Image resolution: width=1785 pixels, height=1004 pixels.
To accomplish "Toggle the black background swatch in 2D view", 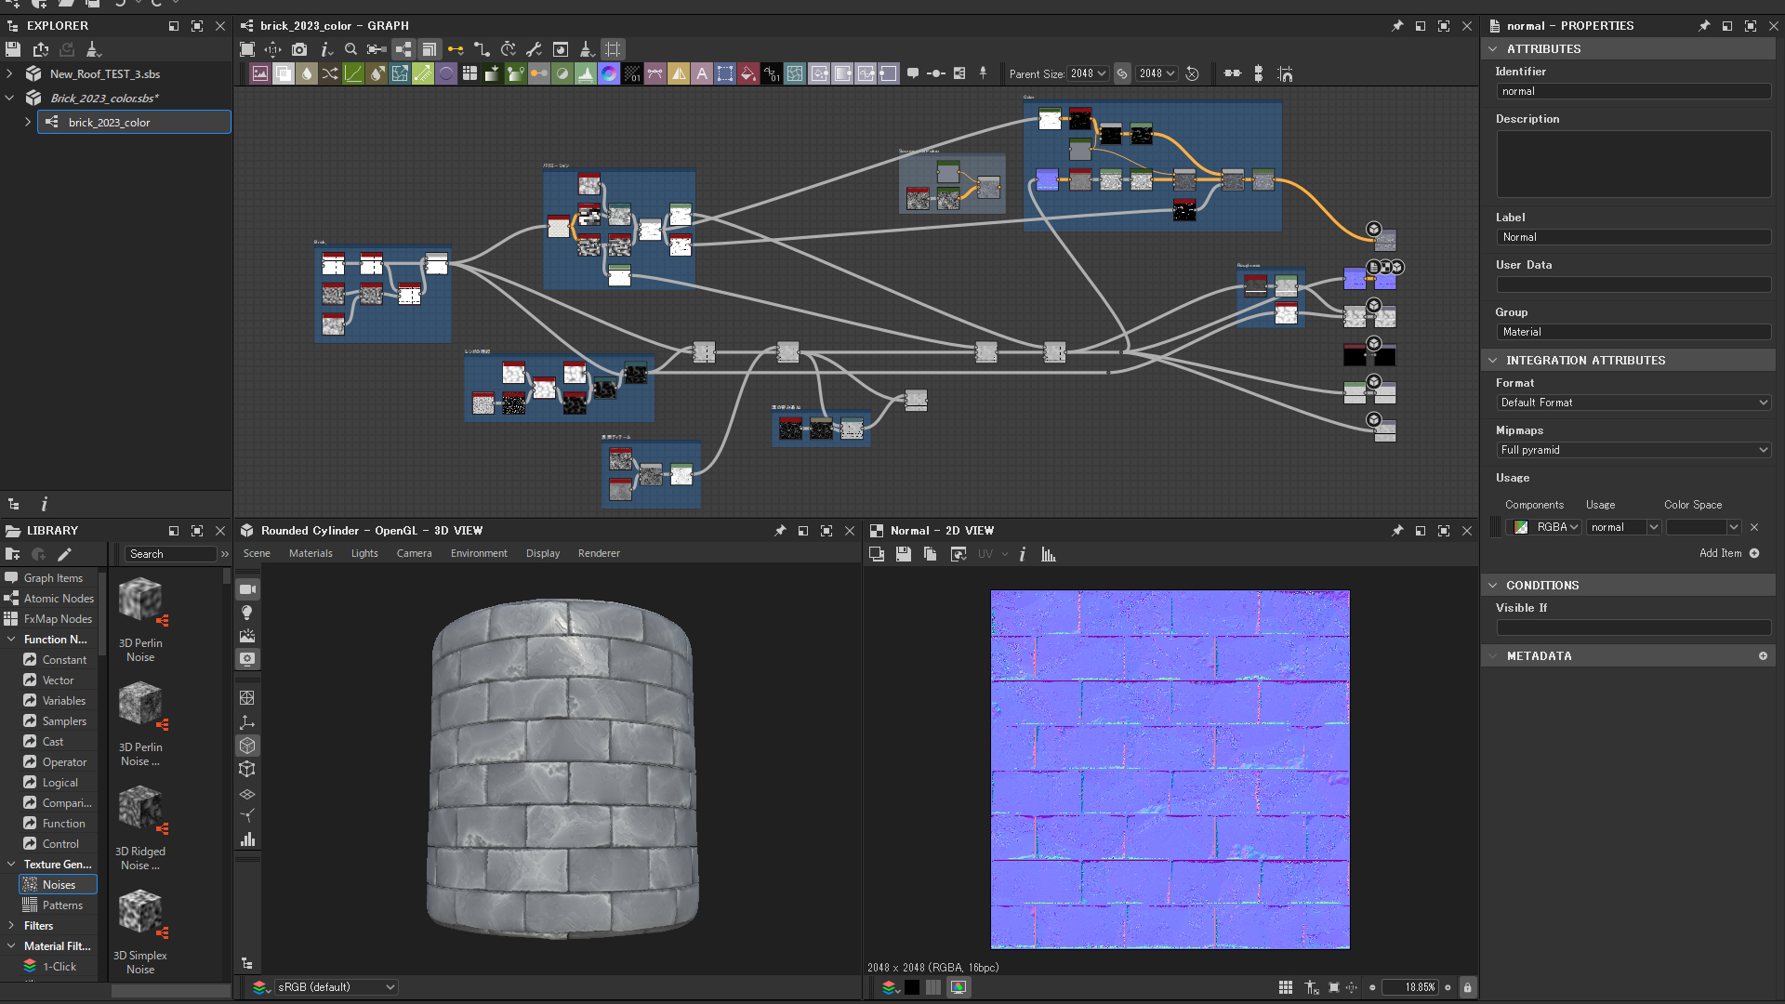I will (912, 987).
